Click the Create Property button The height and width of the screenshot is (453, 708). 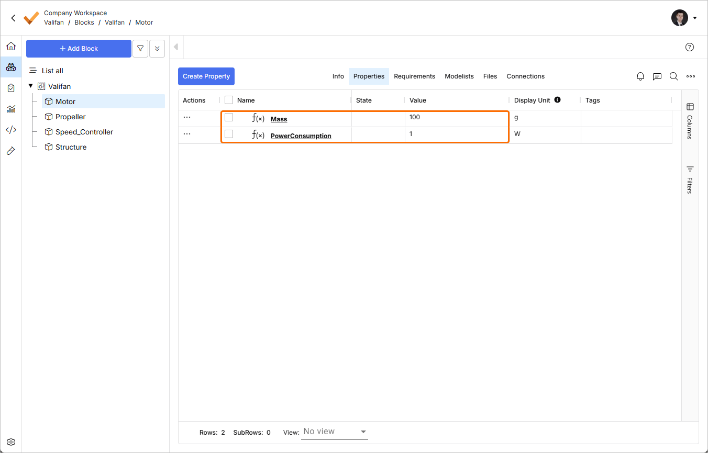pos(206,76)
